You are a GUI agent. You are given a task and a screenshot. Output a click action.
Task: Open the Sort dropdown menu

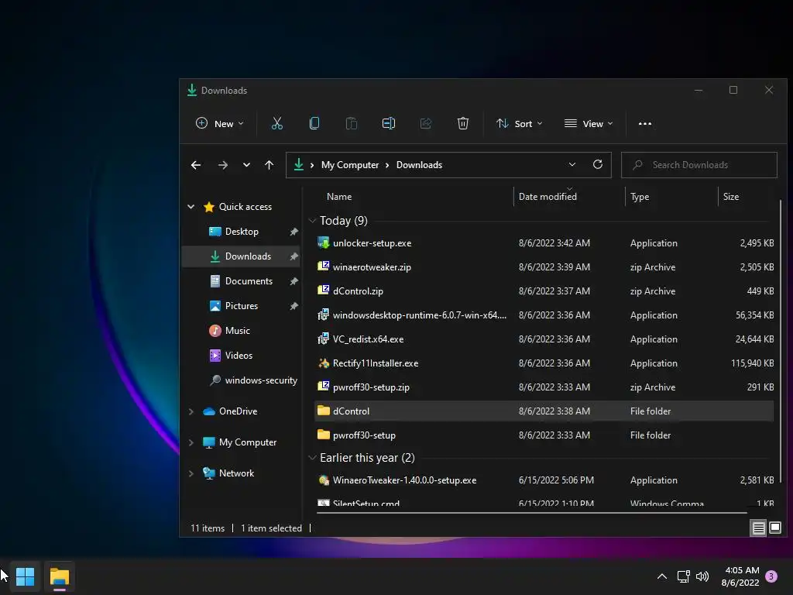[520, 123]
